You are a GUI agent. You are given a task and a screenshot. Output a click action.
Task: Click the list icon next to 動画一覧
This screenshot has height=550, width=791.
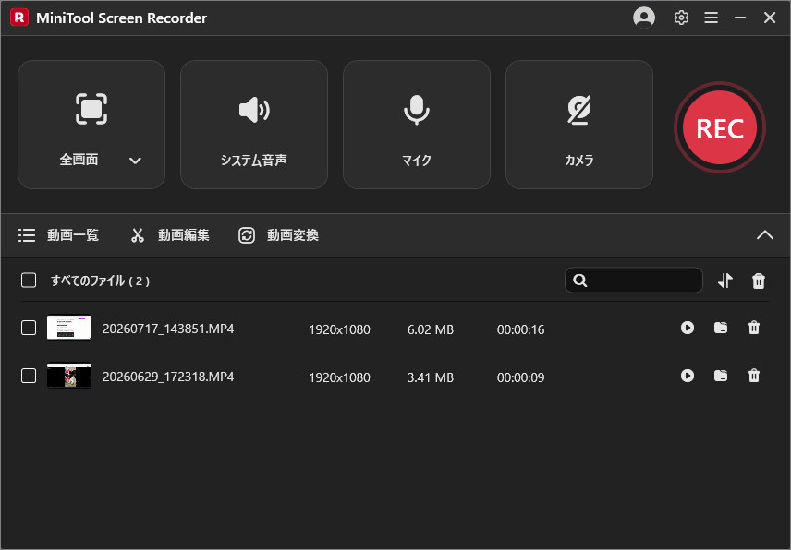27,235
